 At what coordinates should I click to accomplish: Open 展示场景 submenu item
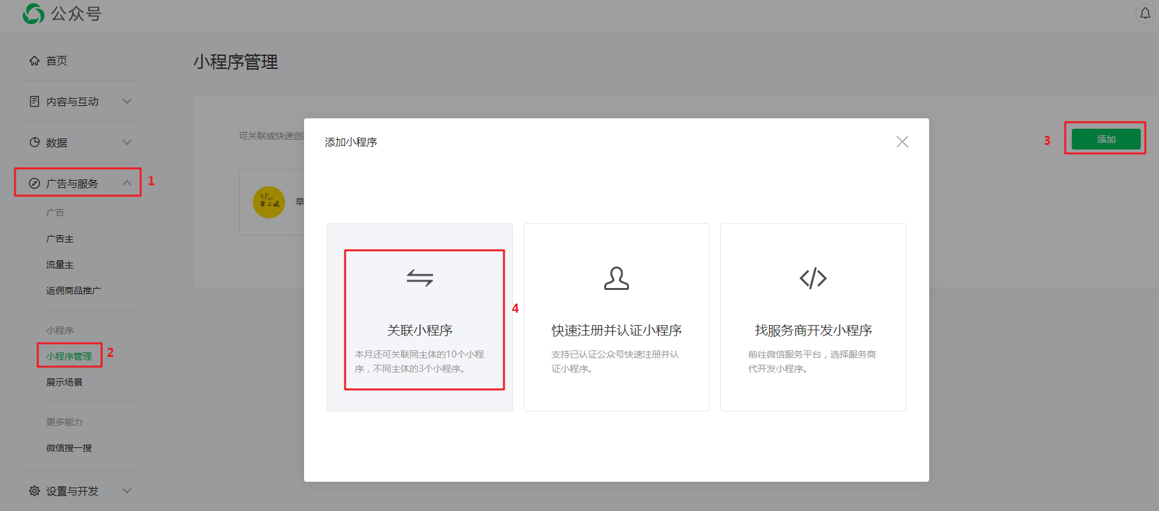pos(64,382)
